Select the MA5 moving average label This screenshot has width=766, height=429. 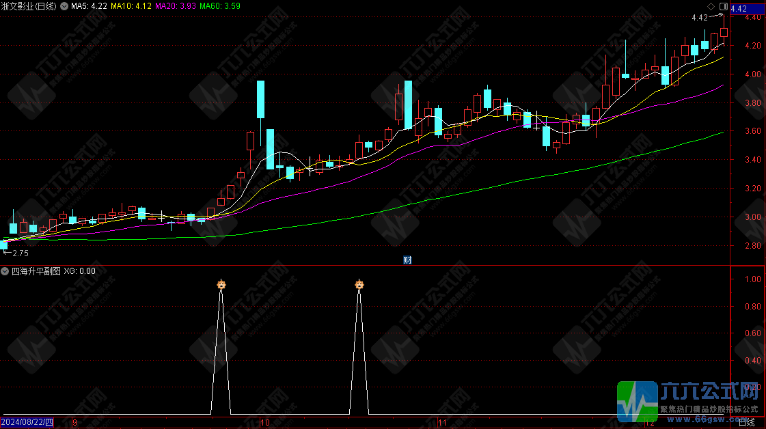pyautogui.click(x=89, y=5)
